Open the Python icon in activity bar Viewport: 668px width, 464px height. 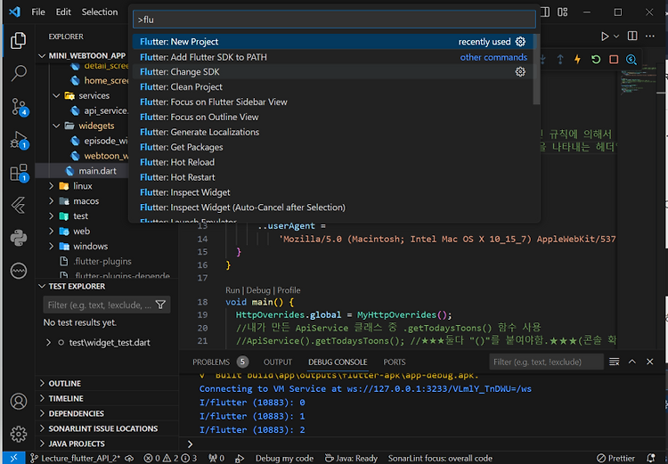click(19, 238)
